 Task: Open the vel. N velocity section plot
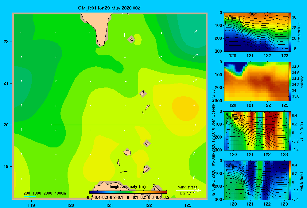(x=256, y=131)
